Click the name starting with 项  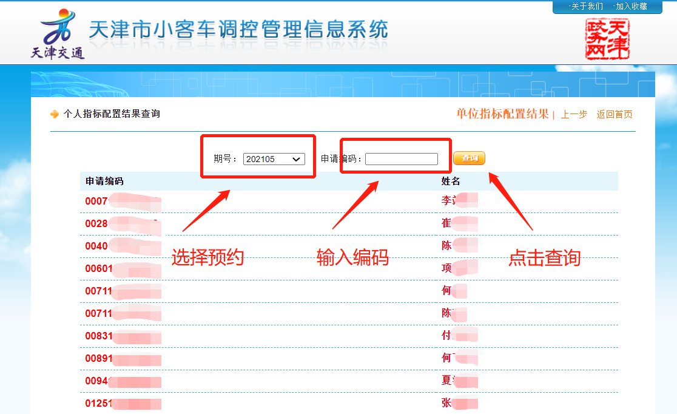pyautogui.click(x=459, y=268)
